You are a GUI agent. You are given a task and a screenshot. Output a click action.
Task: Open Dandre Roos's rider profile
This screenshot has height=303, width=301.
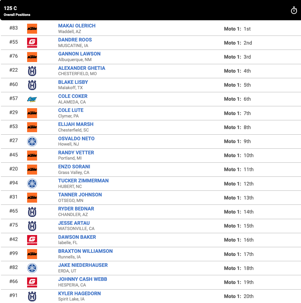(75, 40)
